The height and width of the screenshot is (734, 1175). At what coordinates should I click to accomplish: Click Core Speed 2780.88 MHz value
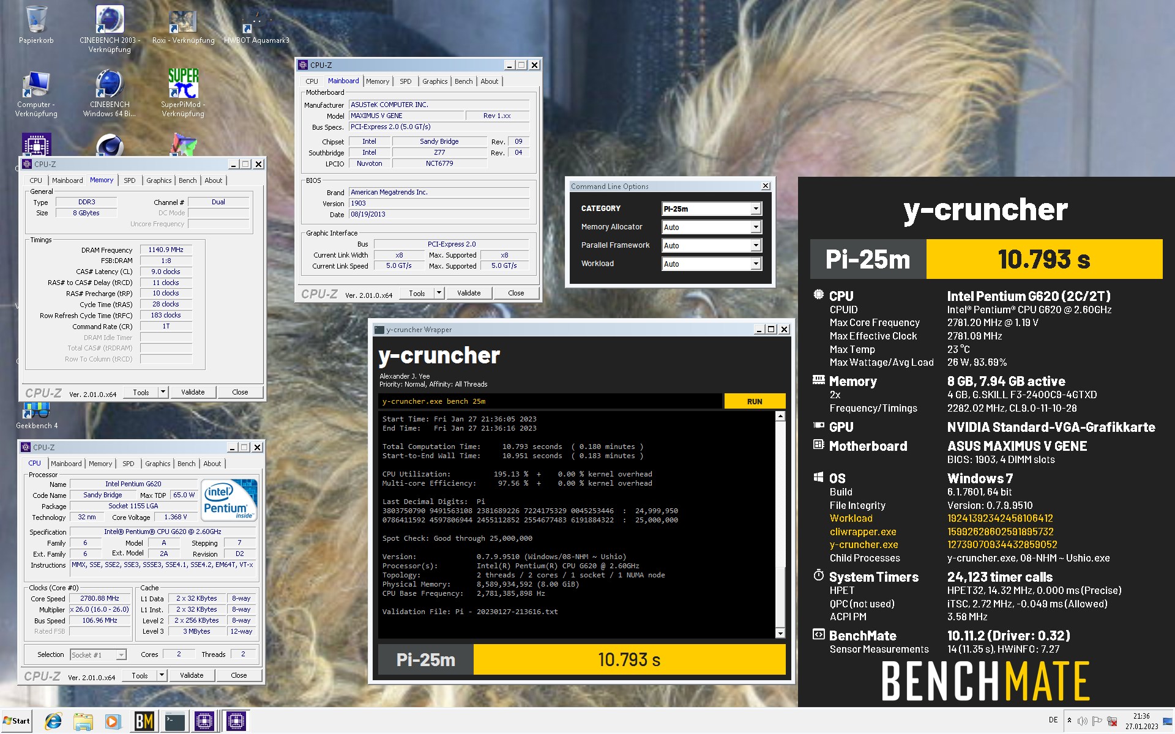point(100,598)
